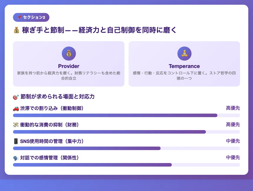Image resolution: width=253 pixels, height=191 pixels.
Task: Click the Provider money bag circle icon
Action: pyautogui.click(x=69, y=54)
